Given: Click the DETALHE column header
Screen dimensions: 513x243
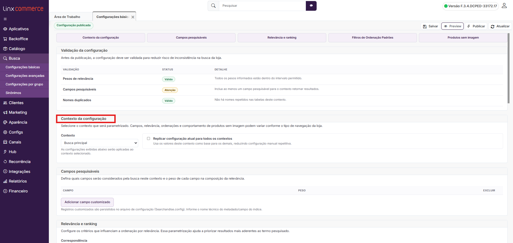Looking at the screenshot, I should coord(221,70).
